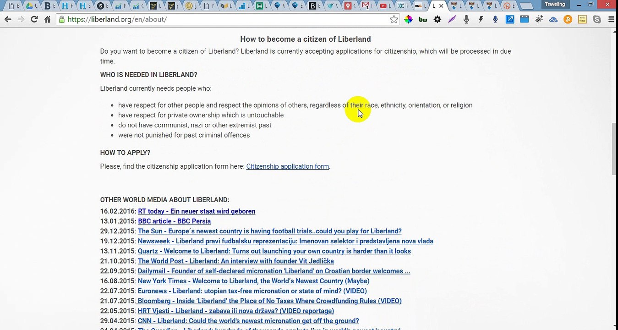This screenshot has width=618, height=330.
Task: Click the blue window extension icon
Action: coord(525,19)
